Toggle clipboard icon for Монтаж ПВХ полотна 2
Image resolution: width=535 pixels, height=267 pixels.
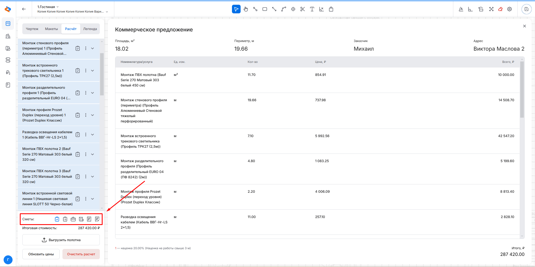(x=78, y=154)
